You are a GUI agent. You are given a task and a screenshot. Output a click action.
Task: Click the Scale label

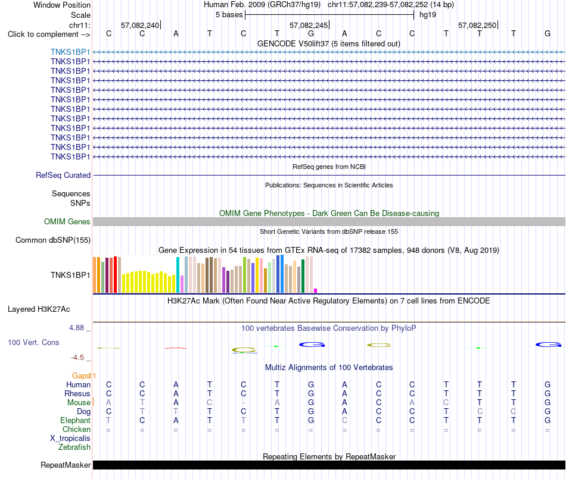pyautogui.click(x=80, y=15)
